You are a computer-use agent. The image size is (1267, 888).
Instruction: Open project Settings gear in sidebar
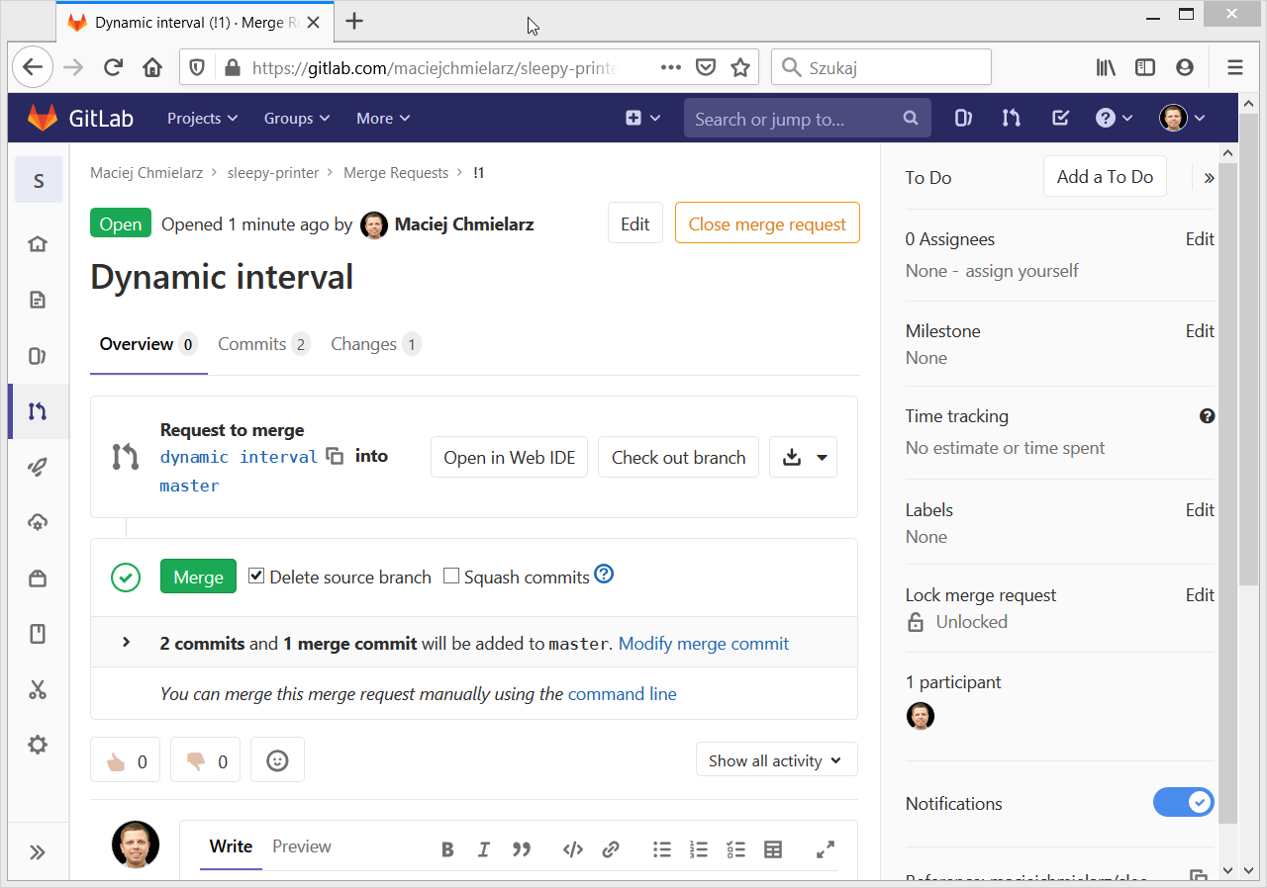38,745
